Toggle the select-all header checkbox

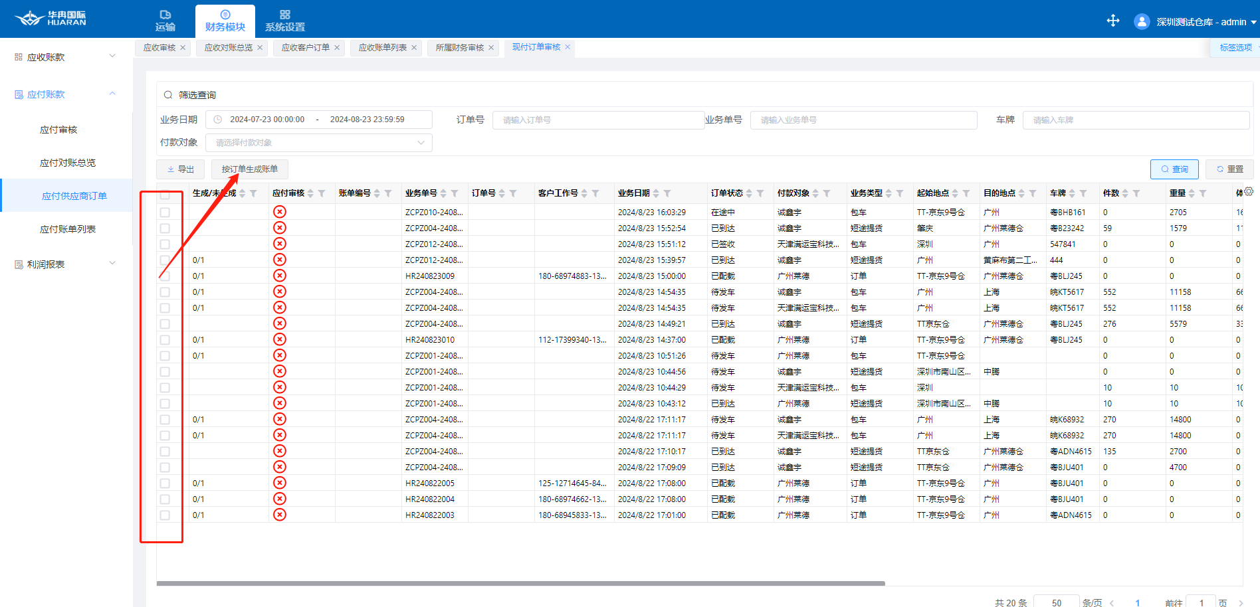click(x=165, y=195)
